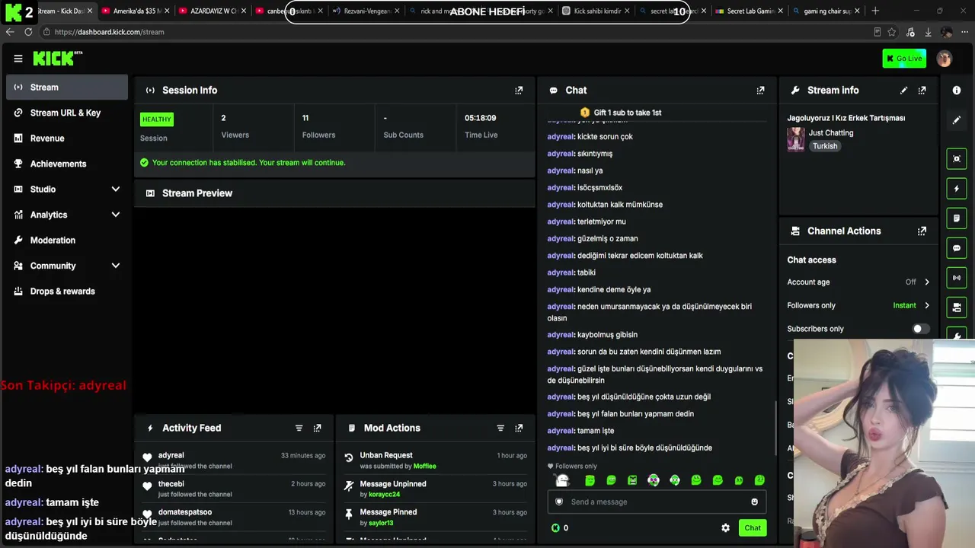The width and height of the screenshot is (975, 548).
Task: Click the Gift 1 sub banner
Action: (x=621, y=113)
